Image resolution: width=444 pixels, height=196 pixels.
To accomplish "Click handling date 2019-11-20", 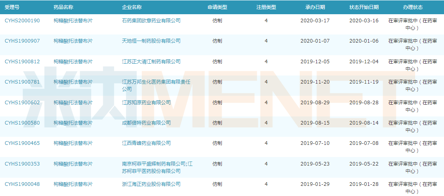I will coord(315,82).
